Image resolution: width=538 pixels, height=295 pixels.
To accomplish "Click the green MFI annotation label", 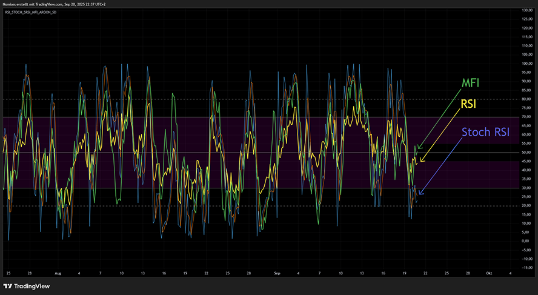I will 470,82.
